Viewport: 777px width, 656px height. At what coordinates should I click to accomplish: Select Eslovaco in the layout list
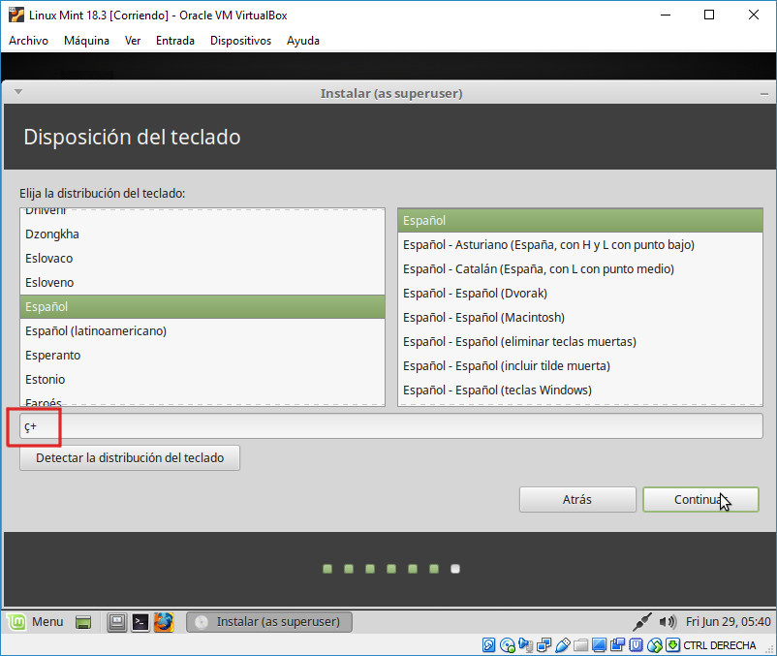coord(202,258)
